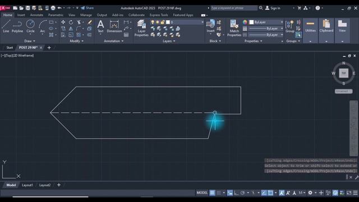Add a new drawing tab
This screenshot has height=202, width=359.
click(x=49, y=48)
